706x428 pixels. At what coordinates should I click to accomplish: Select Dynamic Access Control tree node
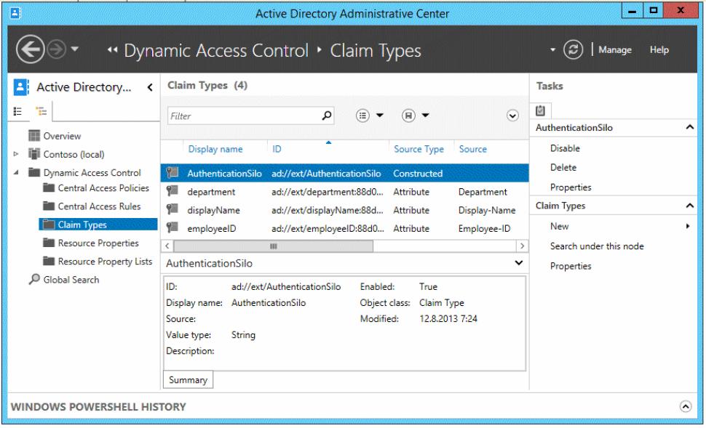click(92, 173)
